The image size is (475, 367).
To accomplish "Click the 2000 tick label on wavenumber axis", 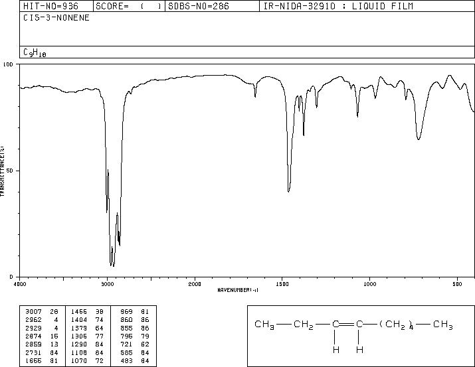I will [195, 284].
